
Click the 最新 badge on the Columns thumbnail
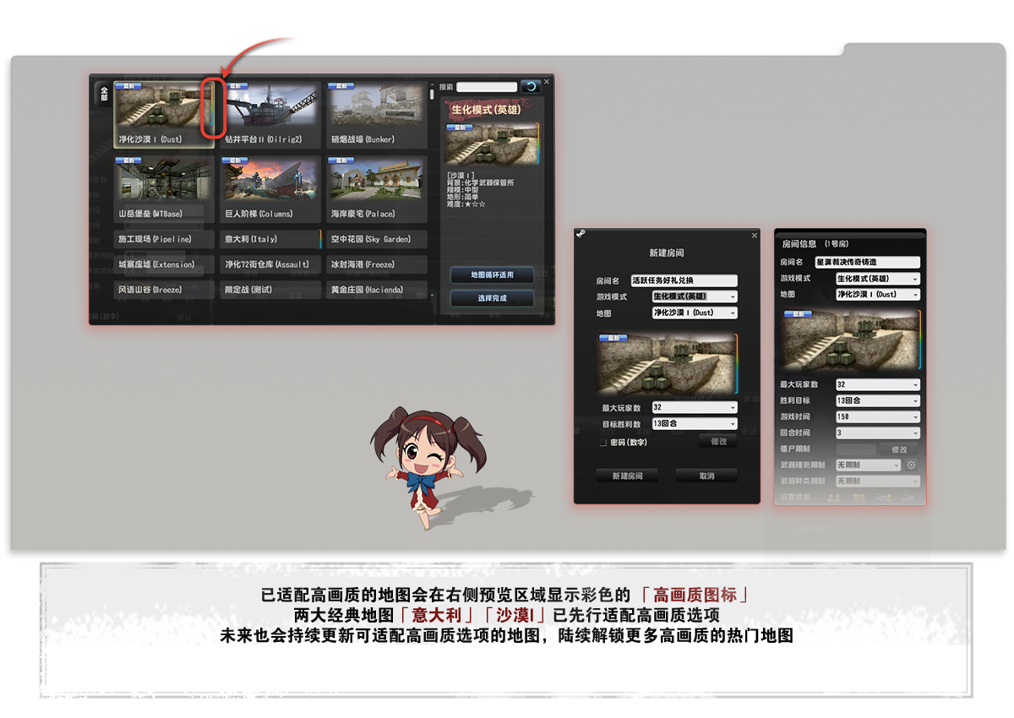pos(237,160)
